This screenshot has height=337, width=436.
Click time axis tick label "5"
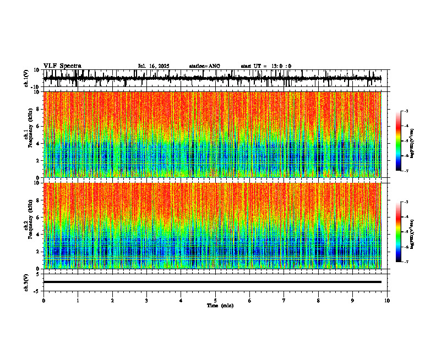point(215,301)
